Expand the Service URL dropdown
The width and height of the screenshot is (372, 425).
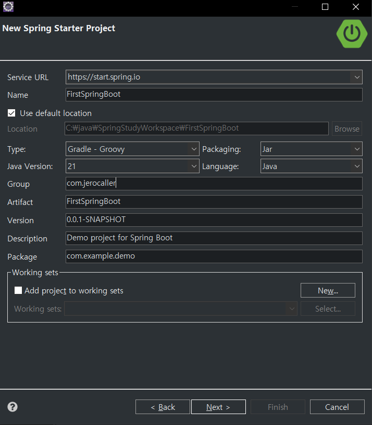click(x=357, y=77)
